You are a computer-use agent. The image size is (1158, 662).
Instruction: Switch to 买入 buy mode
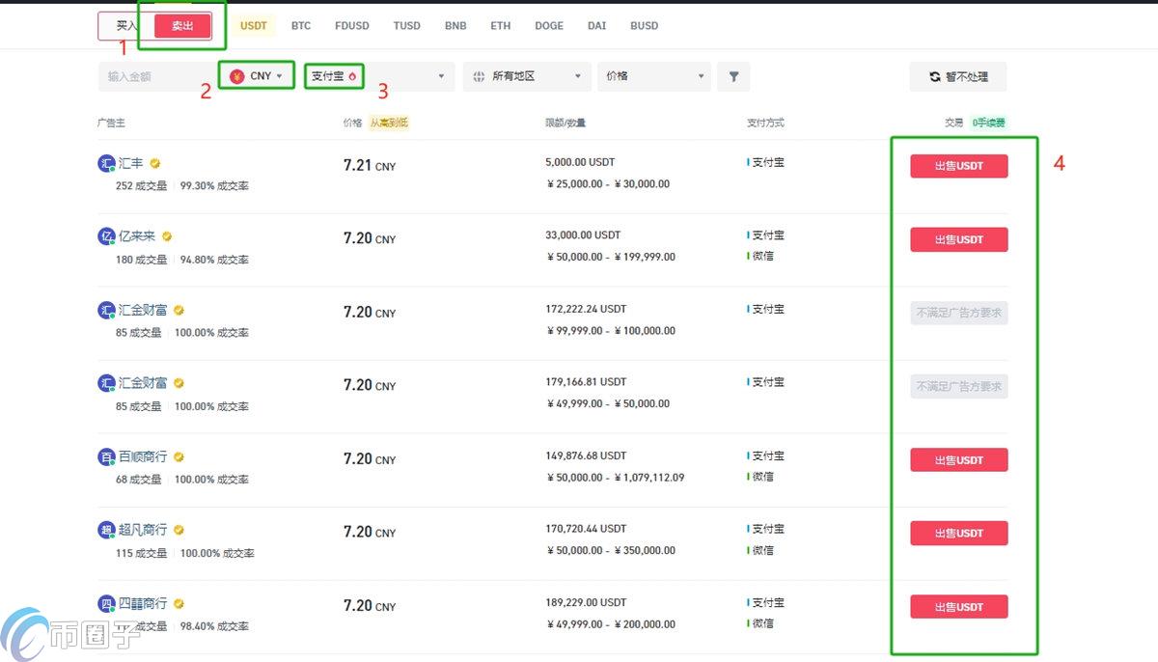point(126,26)
